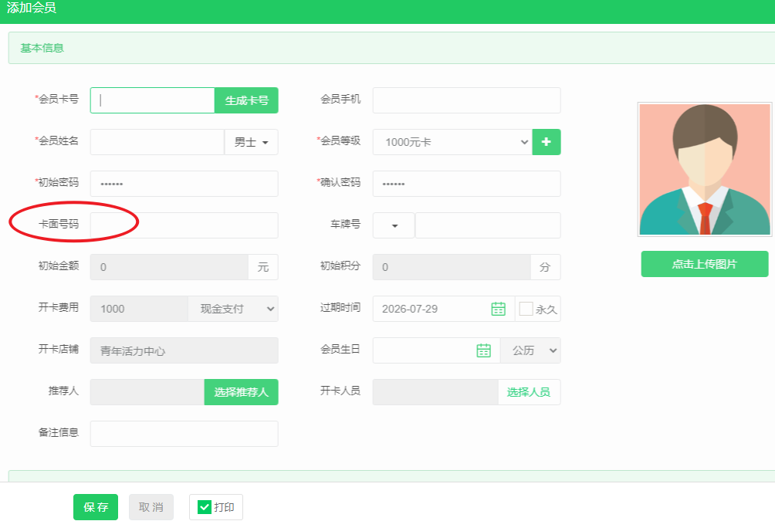Click the 备注信息 remarks input field
The image size is (775, 521).
point(184,434)
